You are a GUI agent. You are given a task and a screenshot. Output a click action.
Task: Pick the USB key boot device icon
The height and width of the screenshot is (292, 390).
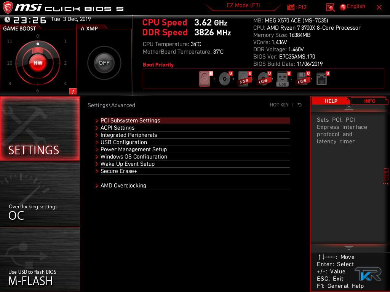[283, 79]
